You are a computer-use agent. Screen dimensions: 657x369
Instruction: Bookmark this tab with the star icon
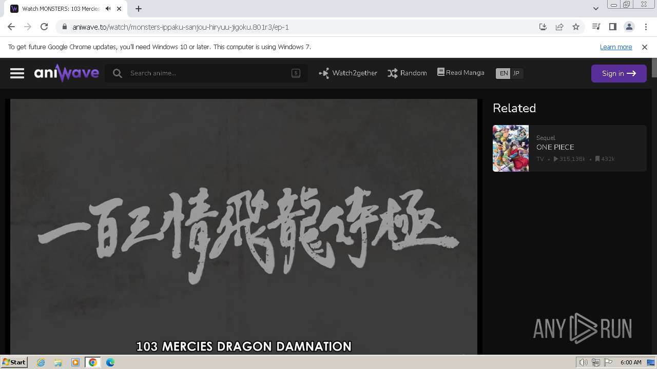tap(576, 27)
